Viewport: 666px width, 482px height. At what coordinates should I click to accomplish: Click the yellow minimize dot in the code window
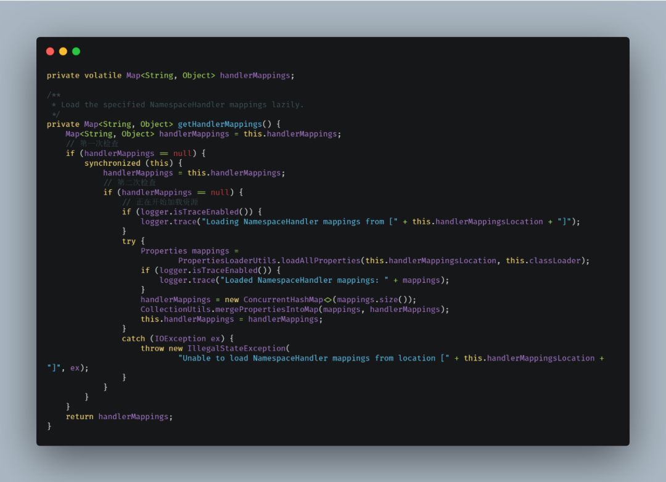click(64, 51)
